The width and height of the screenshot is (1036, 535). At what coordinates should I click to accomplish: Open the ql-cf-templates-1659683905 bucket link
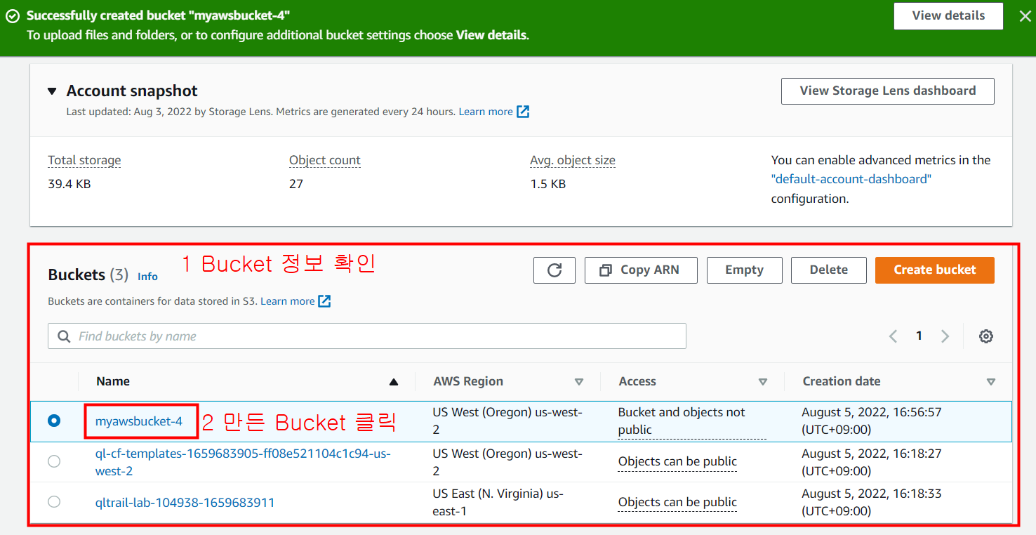tap(243, 462)
